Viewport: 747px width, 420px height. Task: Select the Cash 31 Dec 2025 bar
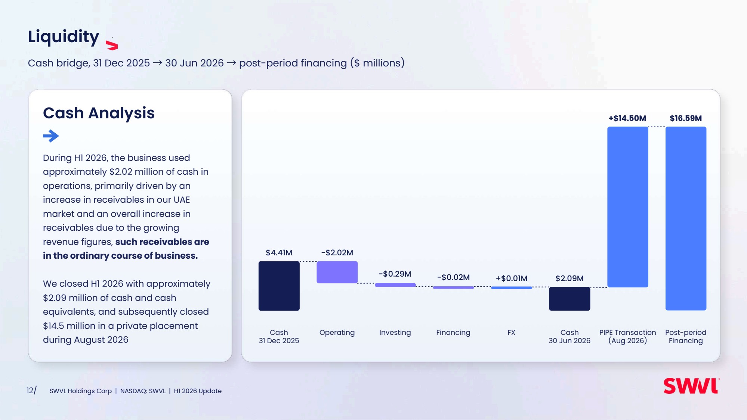click(279, 286)
